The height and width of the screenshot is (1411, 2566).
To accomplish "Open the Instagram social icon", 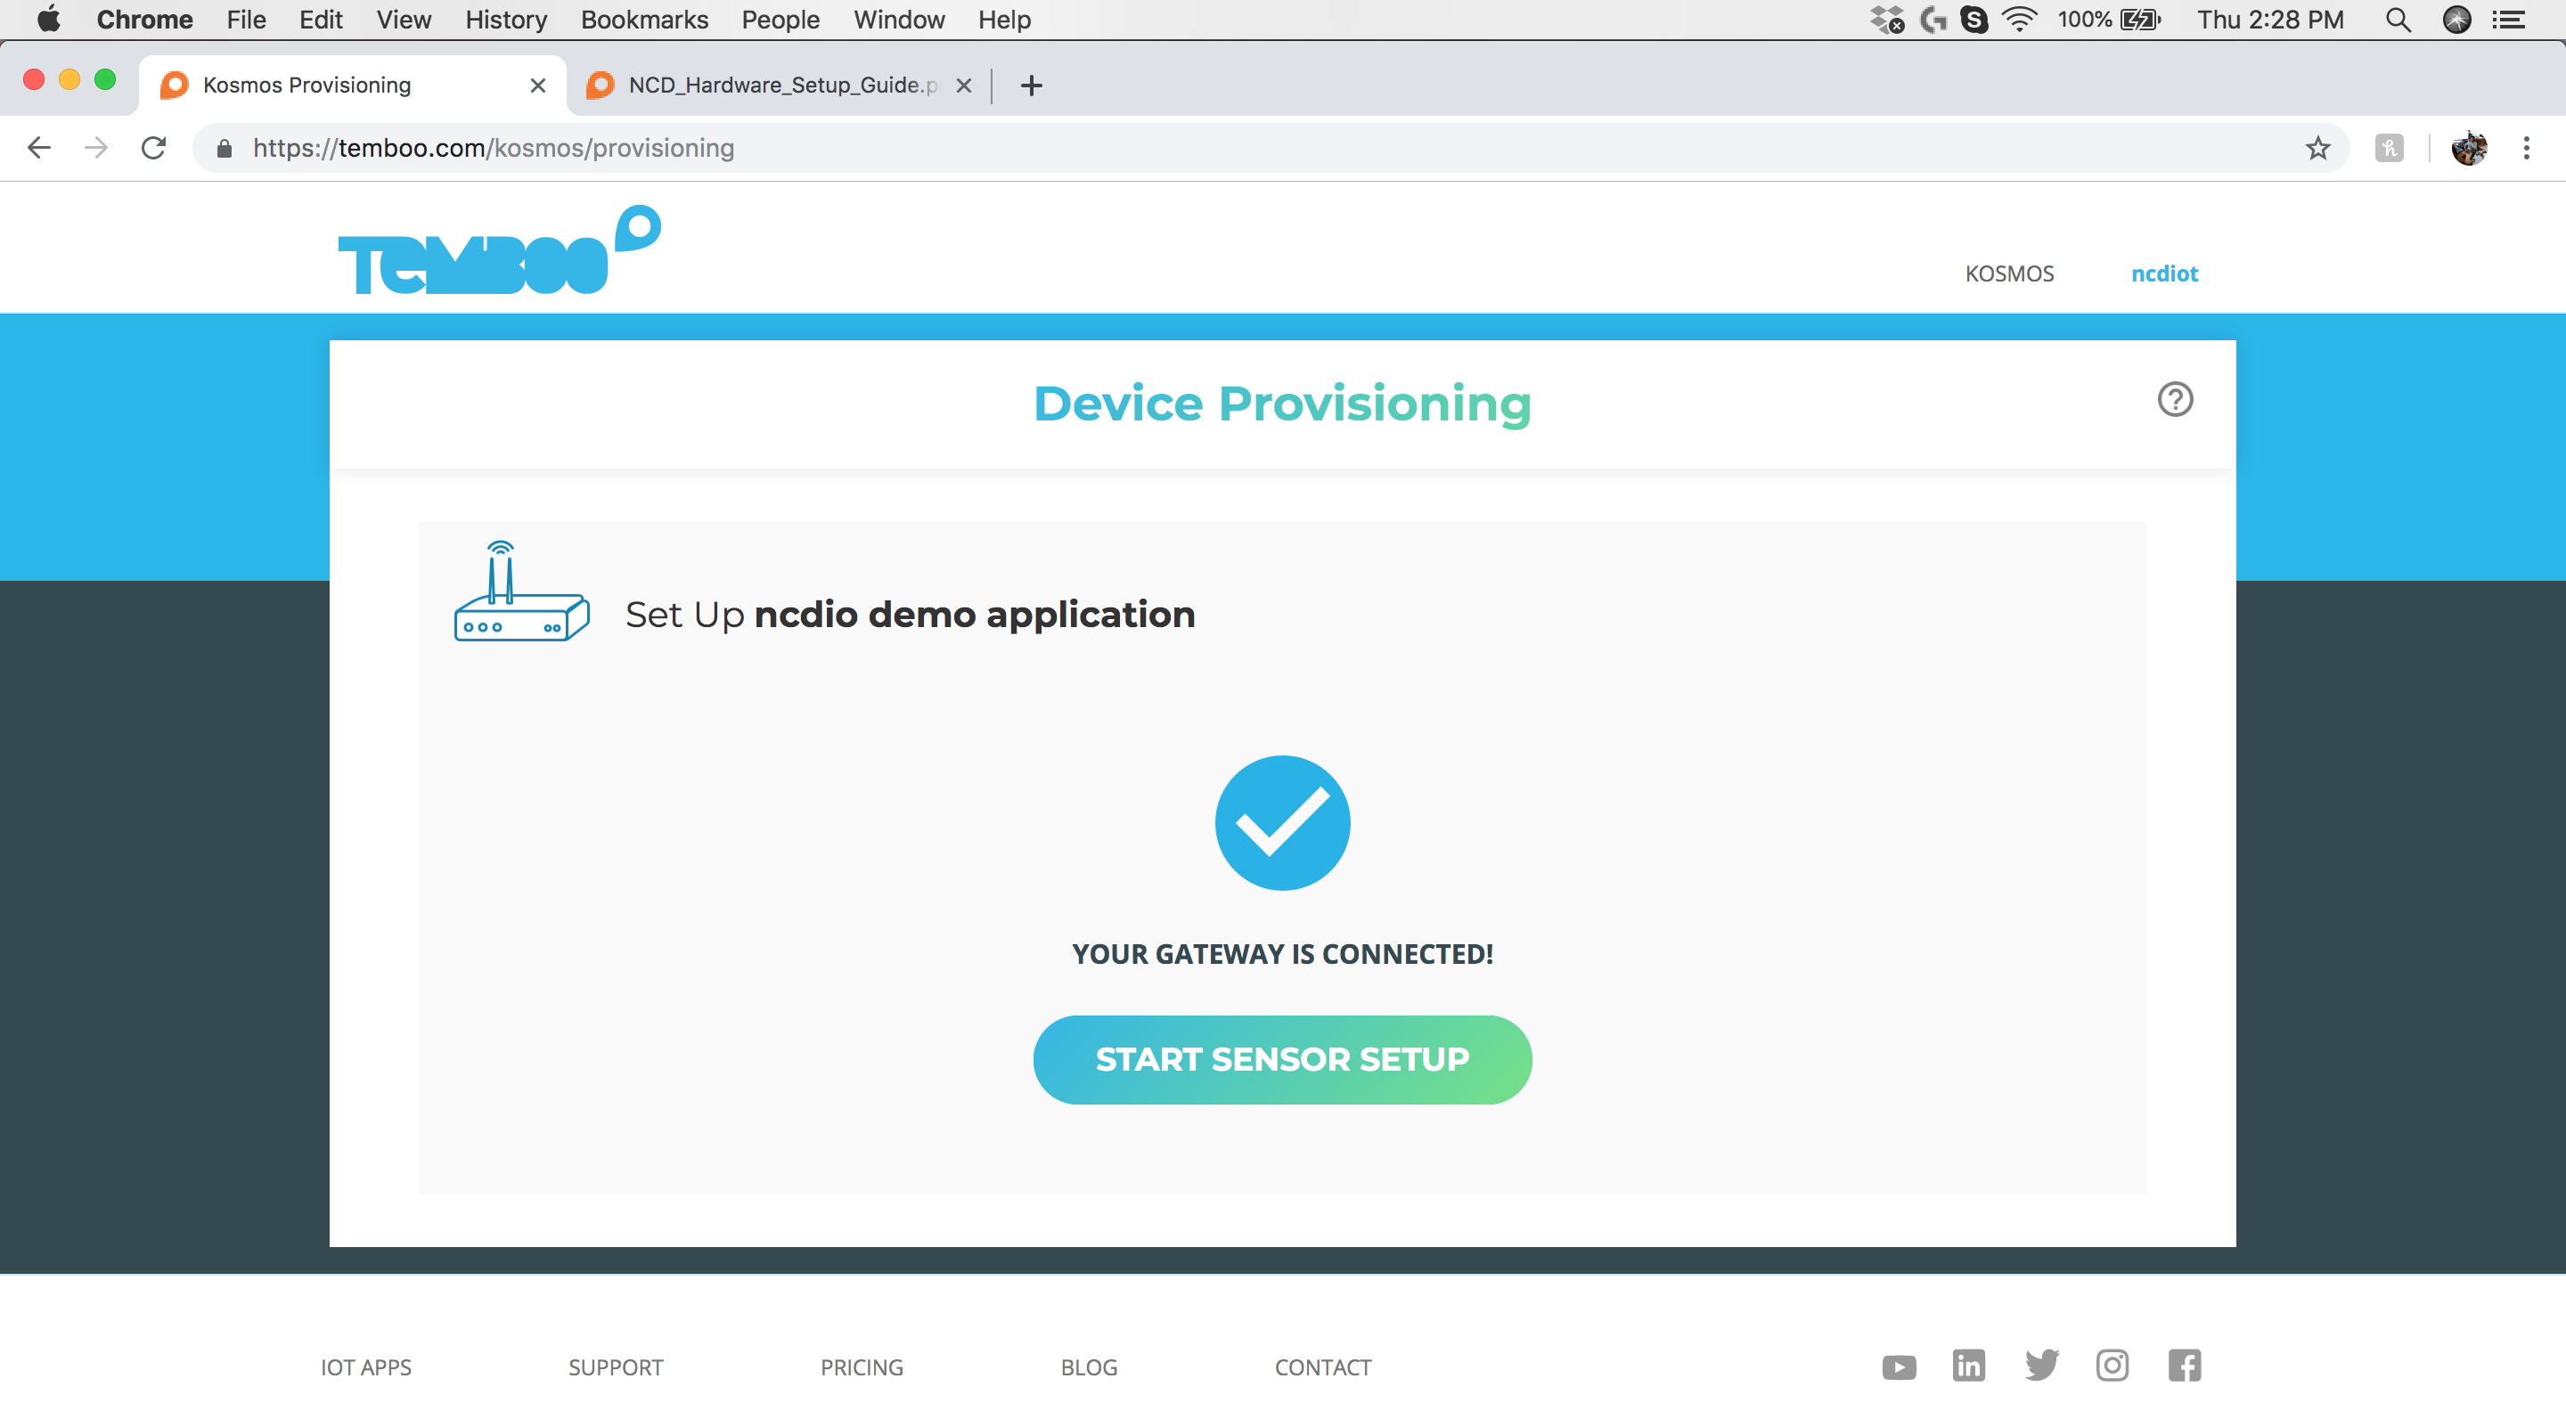I will click(2112, 1366).
